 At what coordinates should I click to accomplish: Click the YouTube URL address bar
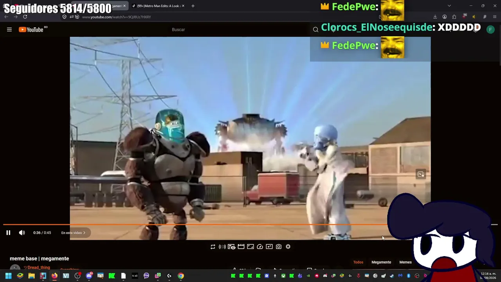point(116,17)
